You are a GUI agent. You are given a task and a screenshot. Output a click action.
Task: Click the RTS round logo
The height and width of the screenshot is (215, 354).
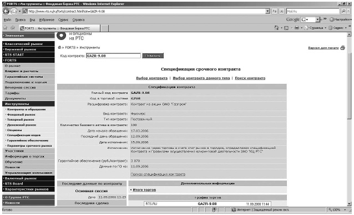point(61,36)
